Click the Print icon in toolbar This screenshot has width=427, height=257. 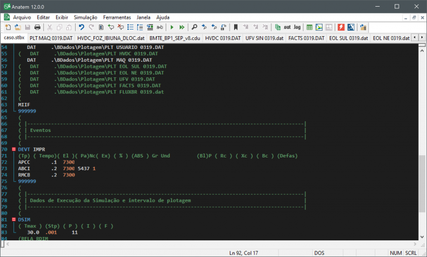click(37, 27)
